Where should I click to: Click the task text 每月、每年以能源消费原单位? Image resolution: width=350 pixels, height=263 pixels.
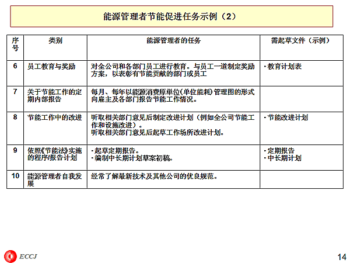click(135, 92)
